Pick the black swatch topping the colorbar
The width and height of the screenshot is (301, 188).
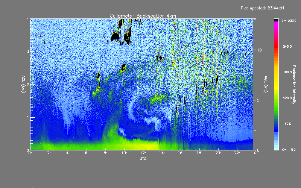click(276, 20)
